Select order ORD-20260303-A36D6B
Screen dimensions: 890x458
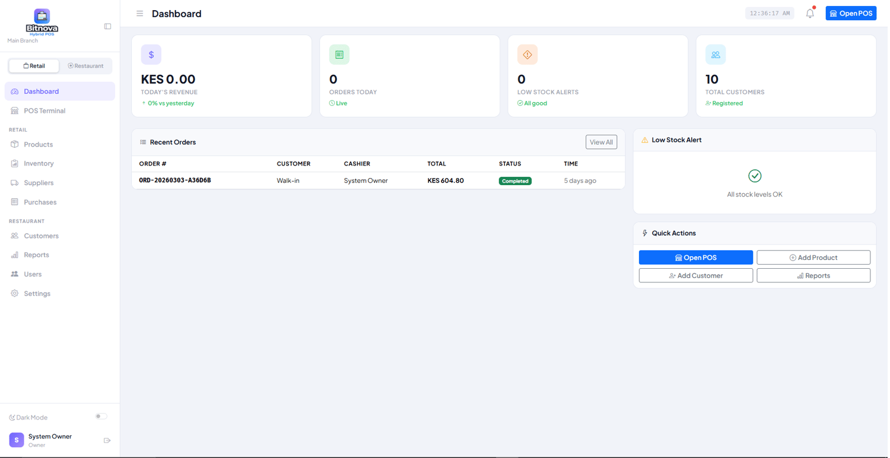click(175, 180)
